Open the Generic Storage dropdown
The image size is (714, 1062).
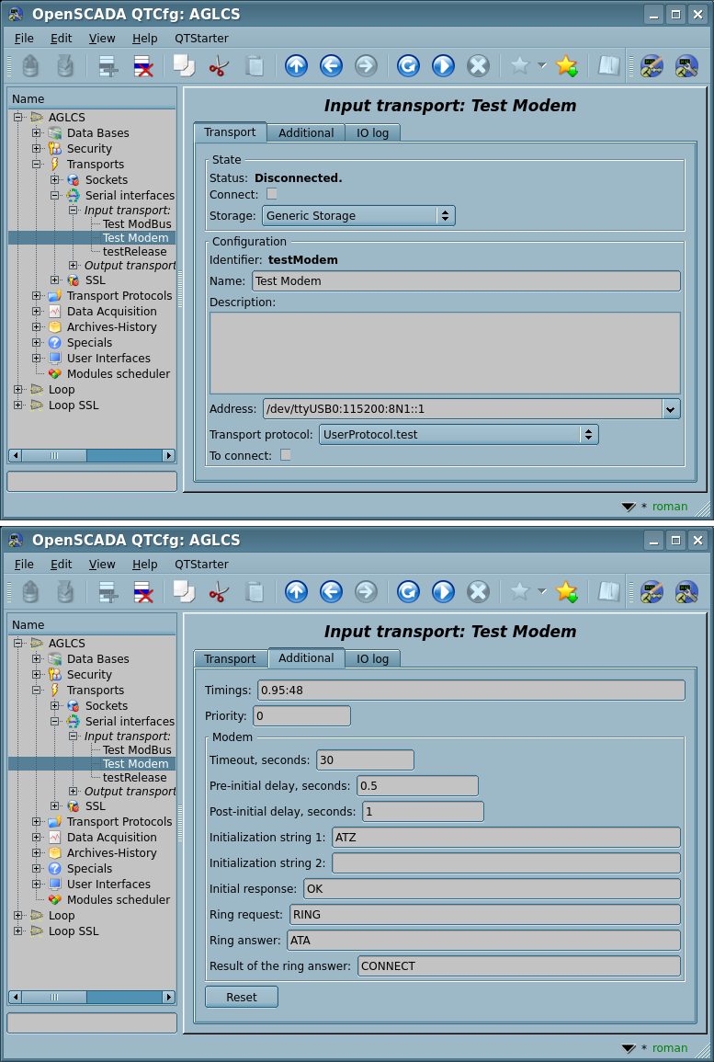pyautogui.click(x=358, y=216)
